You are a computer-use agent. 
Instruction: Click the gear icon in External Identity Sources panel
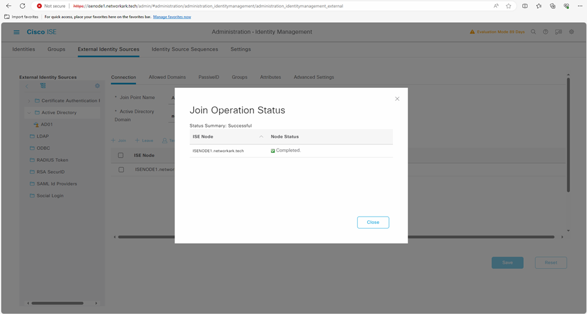point(98,86)
